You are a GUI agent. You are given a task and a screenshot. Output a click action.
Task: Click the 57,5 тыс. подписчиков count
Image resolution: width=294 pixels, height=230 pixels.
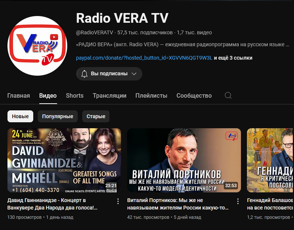coord(145,32)
